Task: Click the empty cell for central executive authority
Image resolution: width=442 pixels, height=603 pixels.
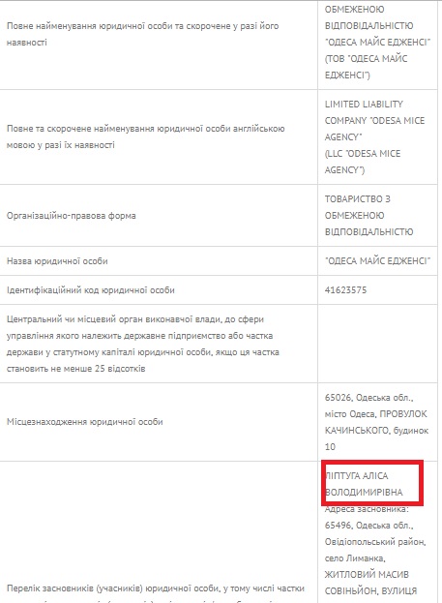Action: (377, 344)
